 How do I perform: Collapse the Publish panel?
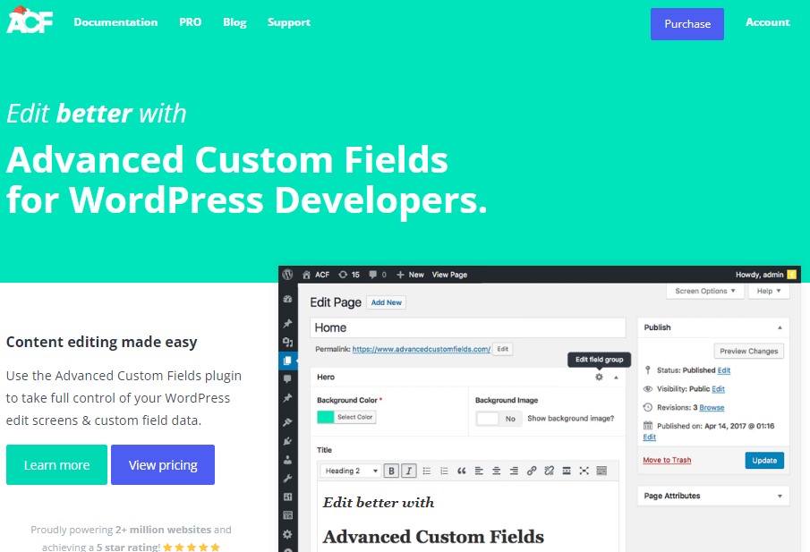[780, 327]
